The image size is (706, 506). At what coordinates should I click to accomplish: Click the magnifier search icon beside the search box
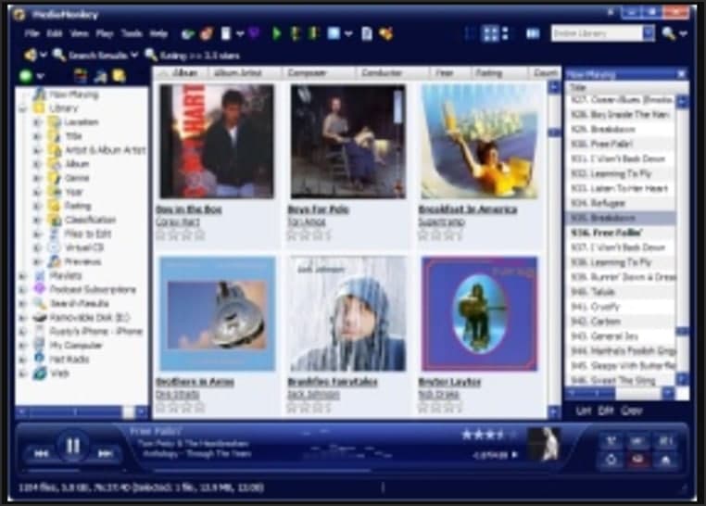pos(668,33)
